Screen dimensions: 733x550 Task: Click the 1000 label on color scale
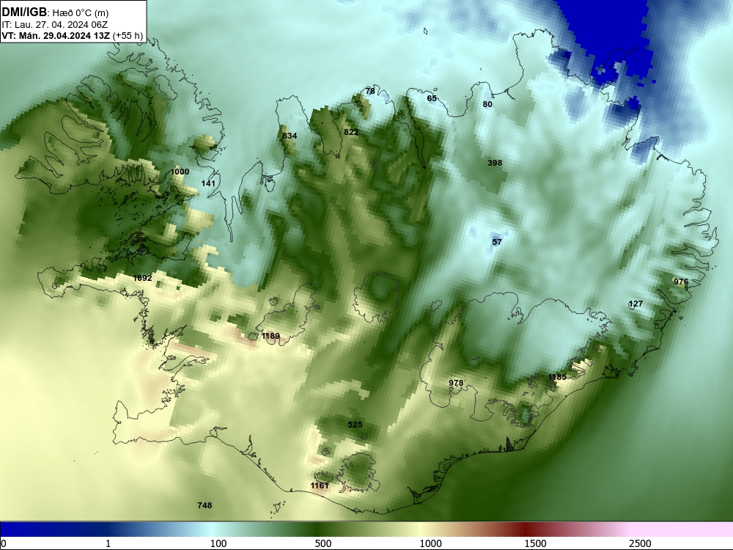click(x=430, y=543)
